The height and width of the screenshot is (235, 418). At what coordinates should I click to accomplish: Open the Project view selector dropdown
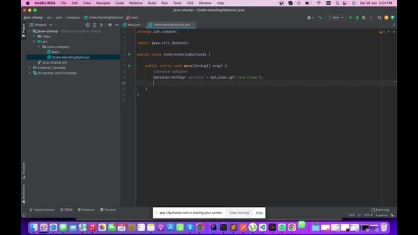[x=41, y=25]
